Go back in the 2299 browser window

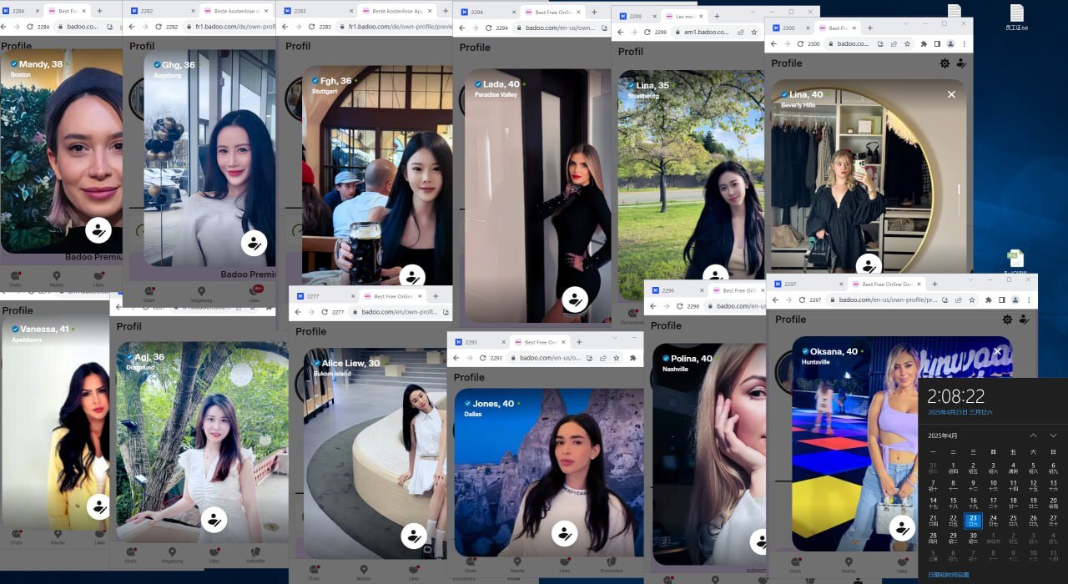click(621, 32)
